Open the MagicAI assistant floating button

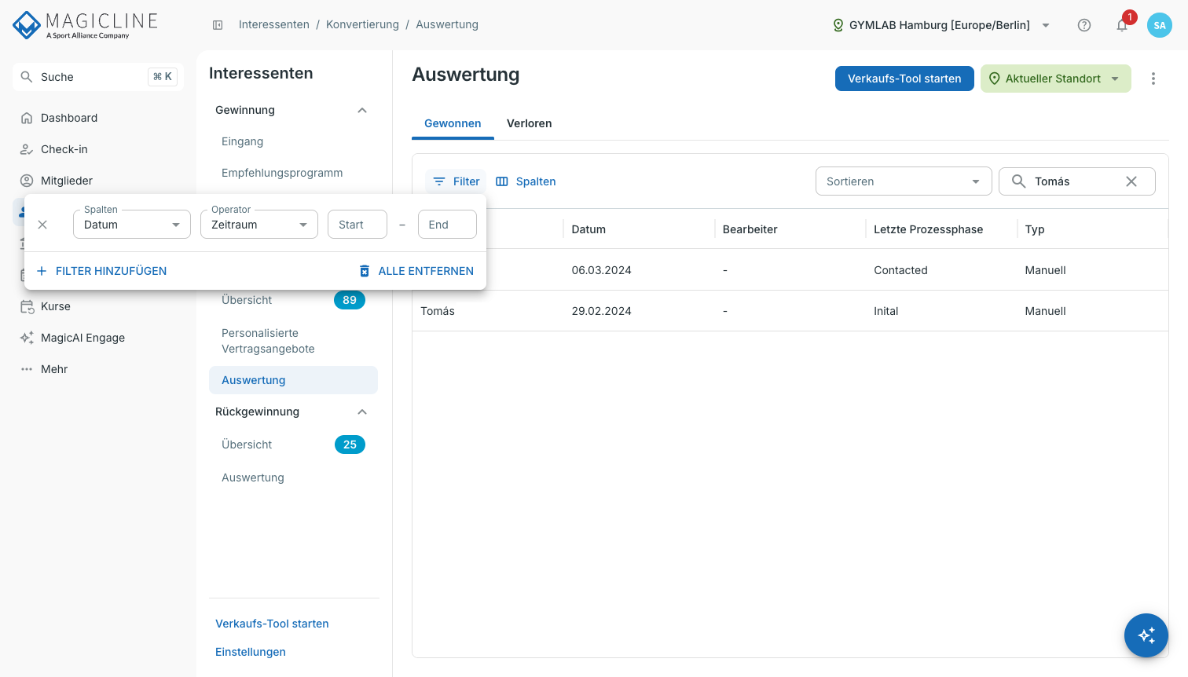tap(1146, 635)
